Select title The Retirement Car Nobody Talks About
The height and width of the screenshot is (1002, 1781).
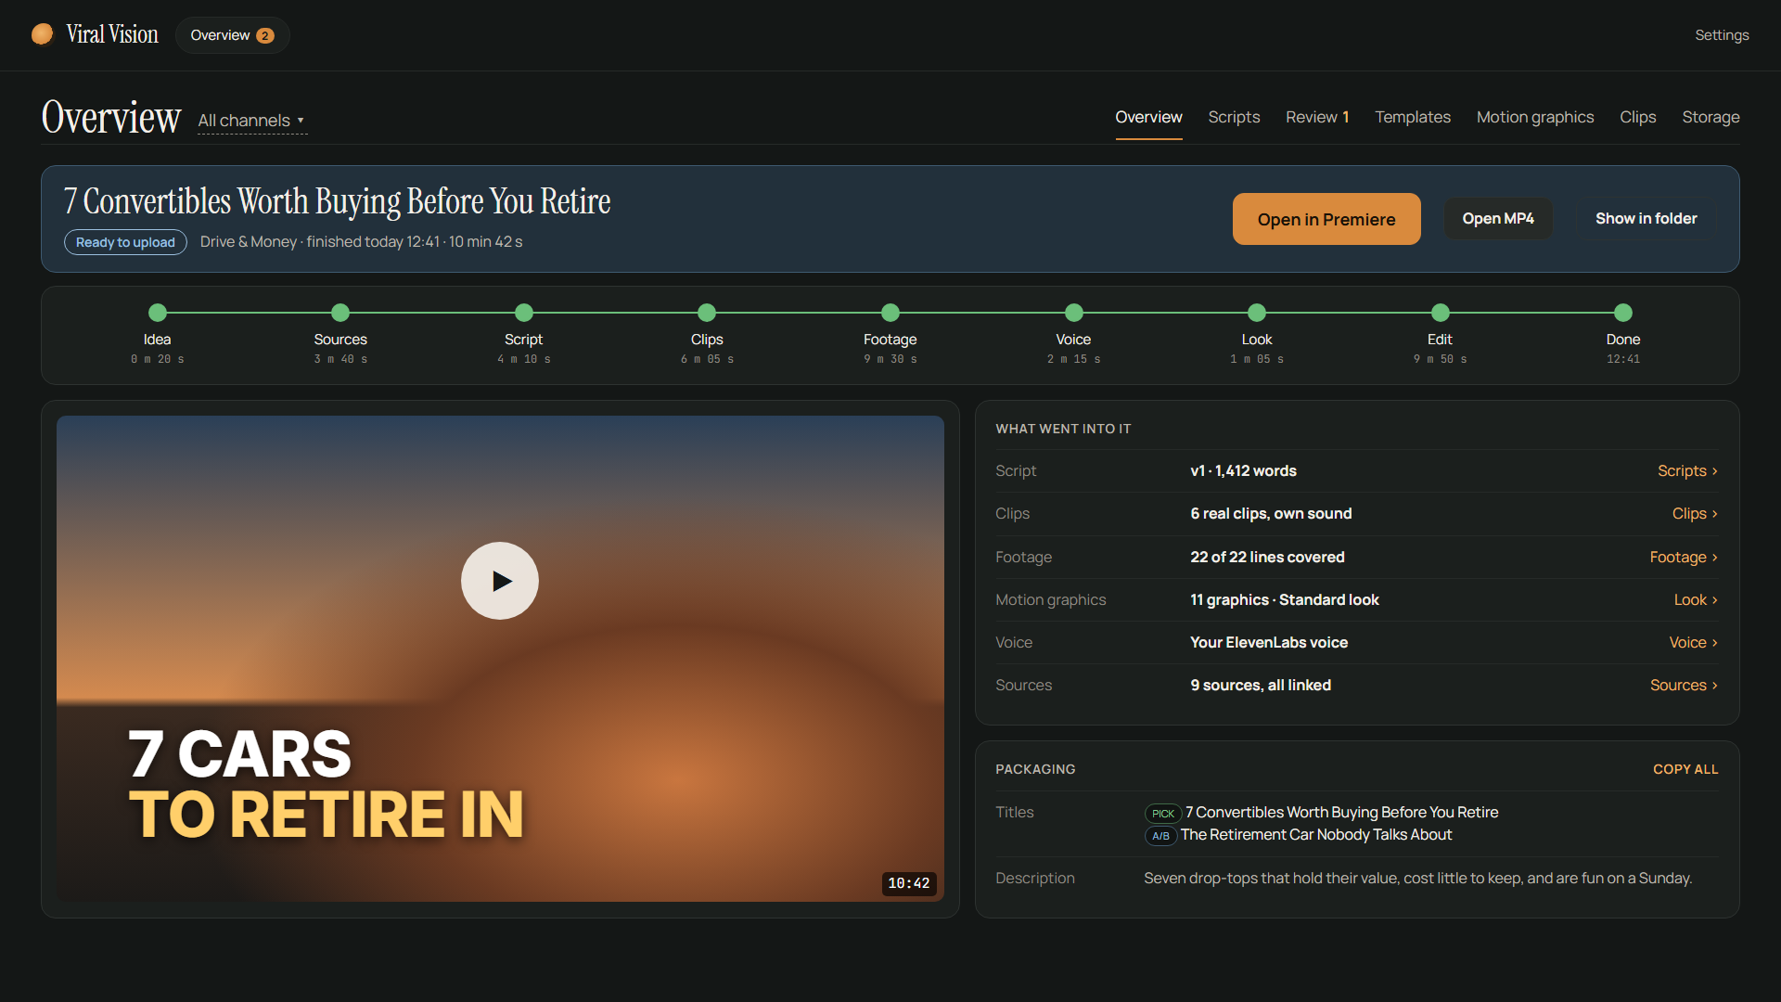1316,835
